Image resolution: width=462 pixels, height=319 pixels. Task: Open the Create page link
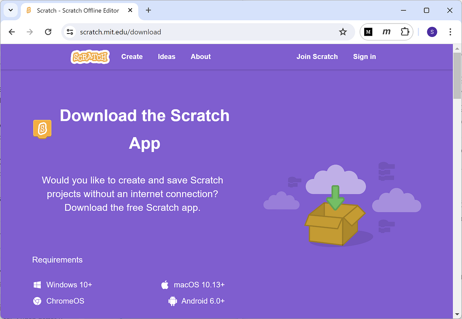click(x=132, y=57)
